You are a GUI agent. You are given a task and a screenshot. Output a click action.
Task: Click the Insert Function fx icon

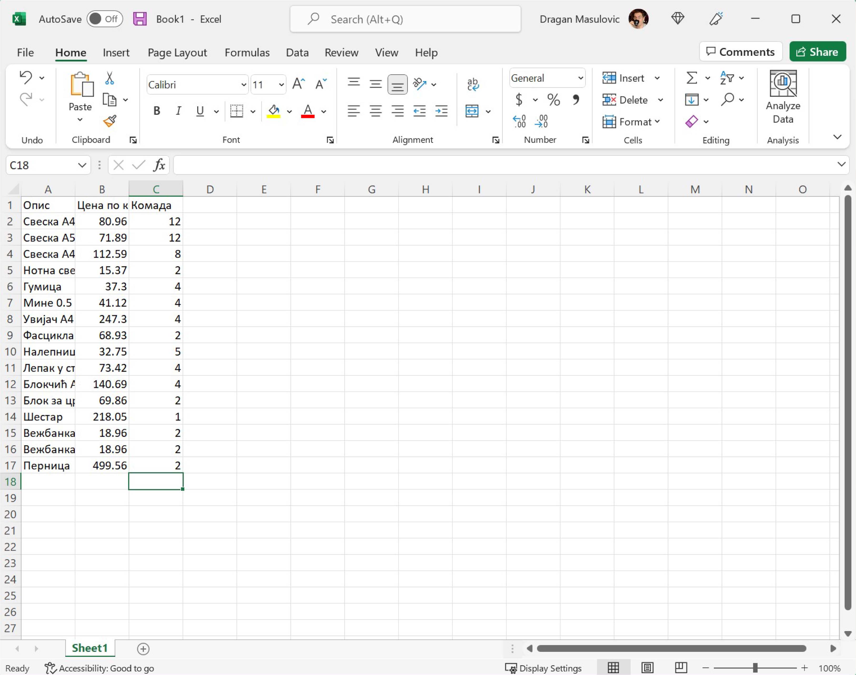point(159,165)
